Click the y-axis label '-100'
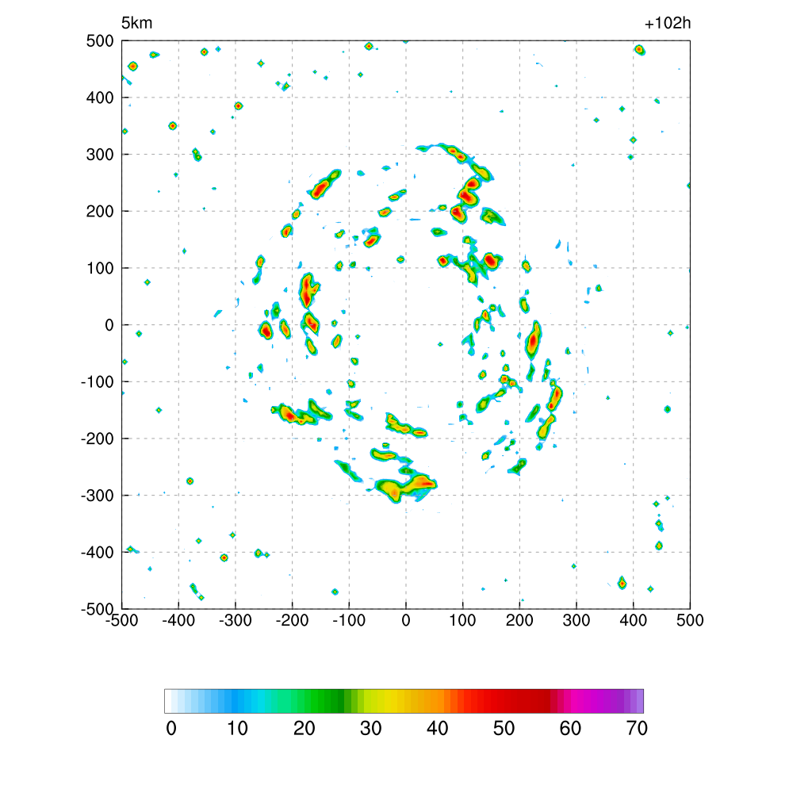 coord(98,382)
